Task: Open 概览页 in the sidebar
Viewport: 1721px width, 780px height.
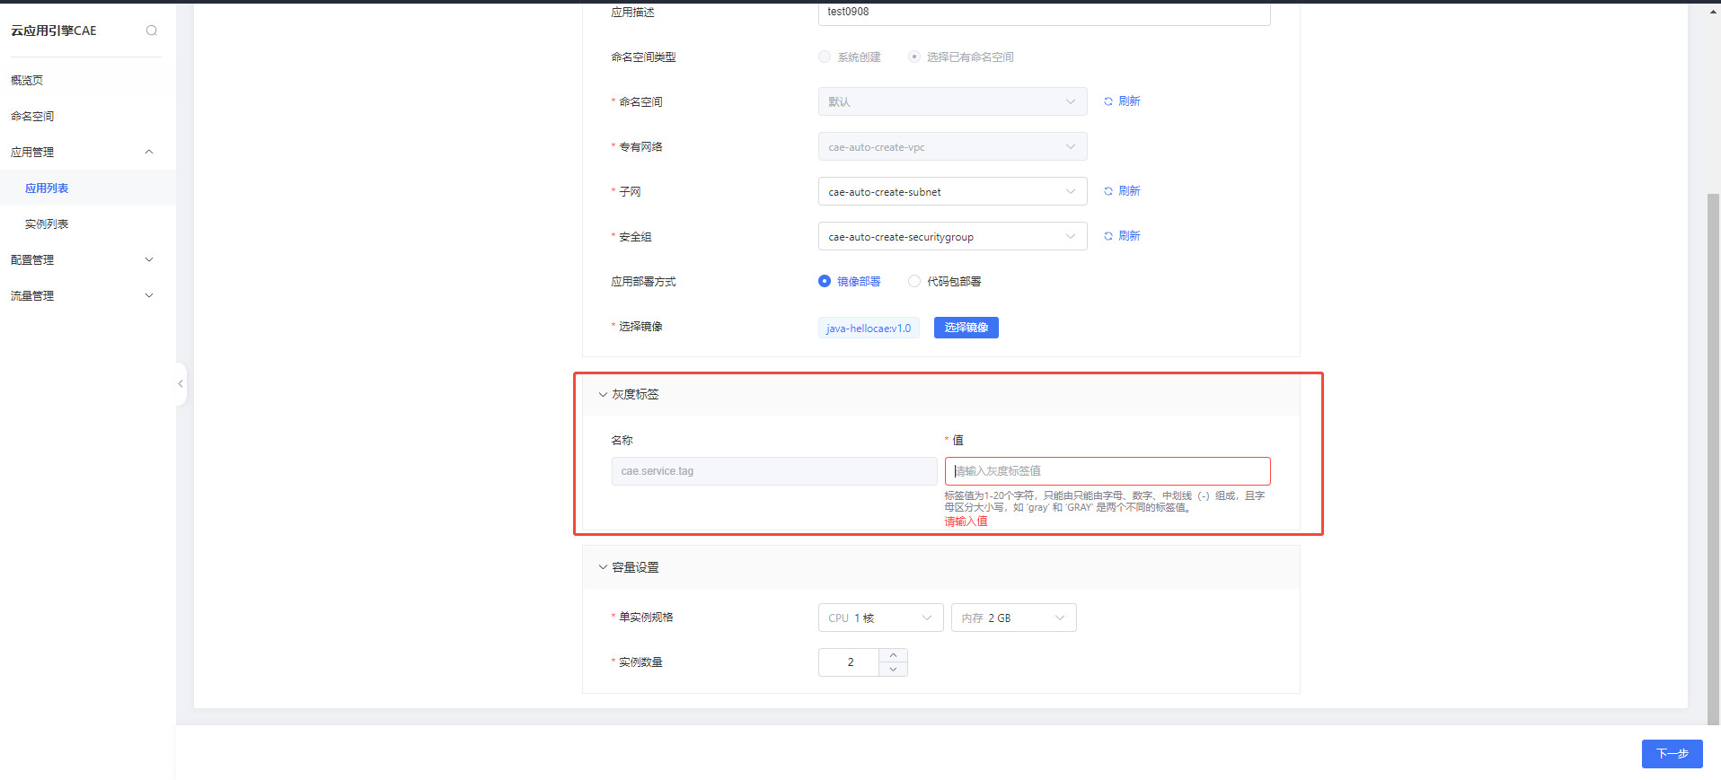Action: pyautogui.click(x=27, y=80)
